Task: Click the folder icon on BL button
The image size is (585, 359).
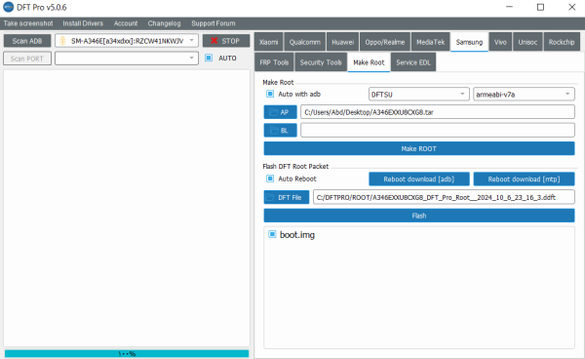Action: 274,131
